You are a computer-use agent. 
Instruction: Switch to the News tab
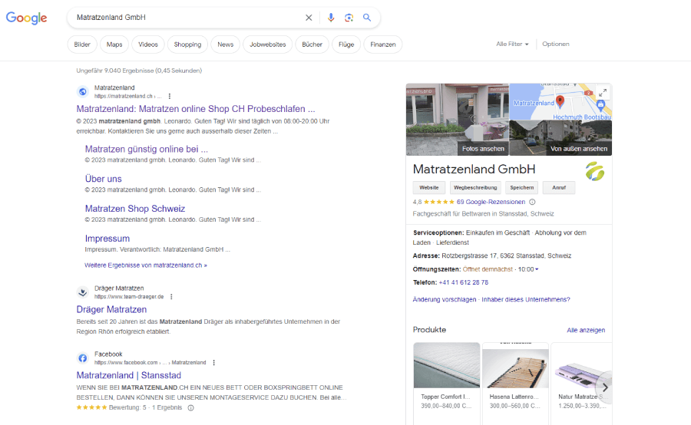pyautogui.click(x=225, y=44)
